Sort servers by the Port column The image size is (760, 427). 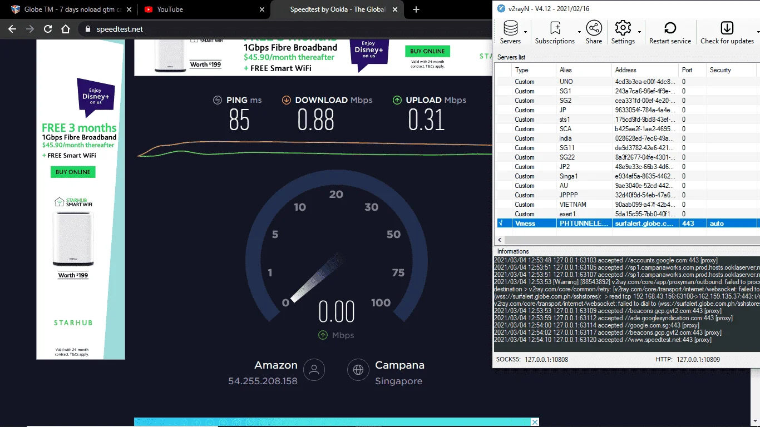tap(692, 70)
